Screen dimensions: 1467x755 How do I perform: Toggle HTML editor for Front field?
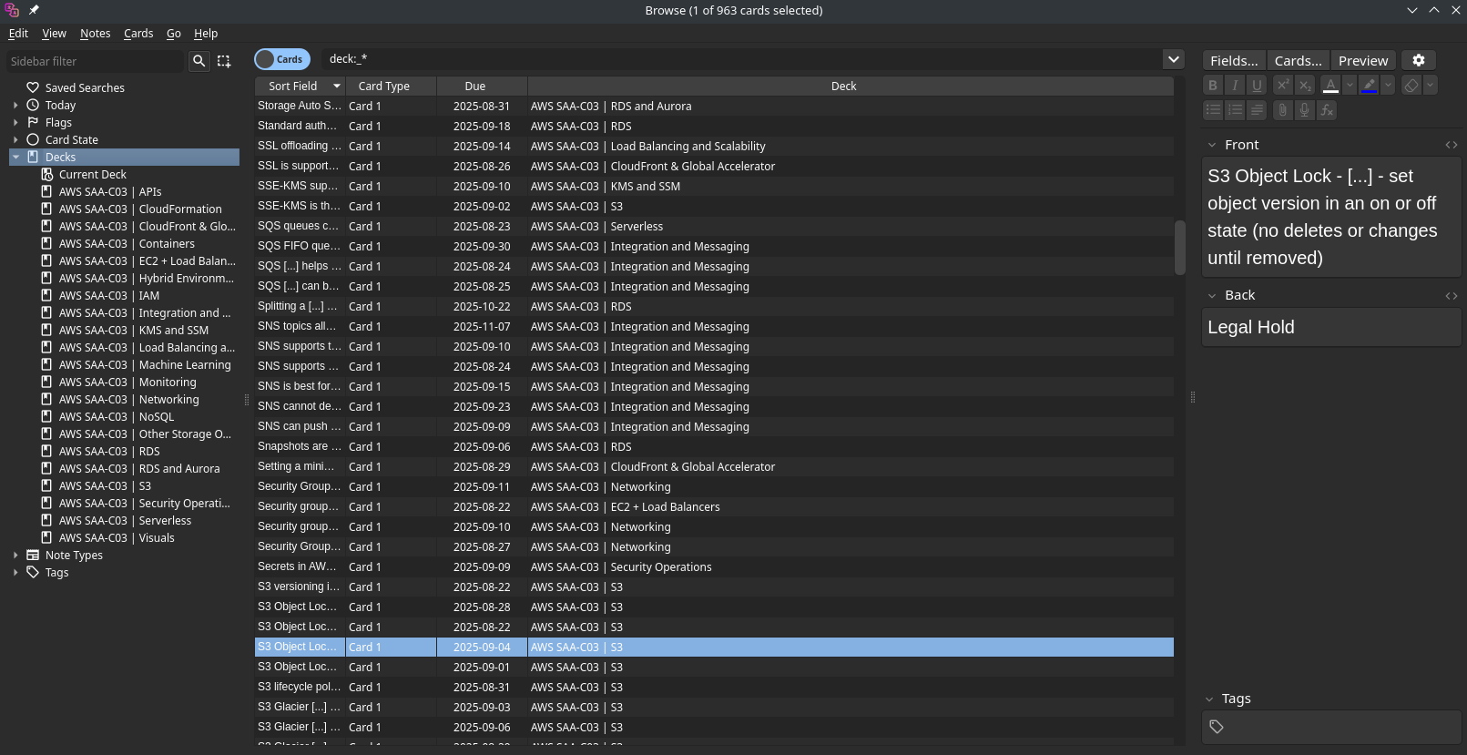(x=1451, y=145)
